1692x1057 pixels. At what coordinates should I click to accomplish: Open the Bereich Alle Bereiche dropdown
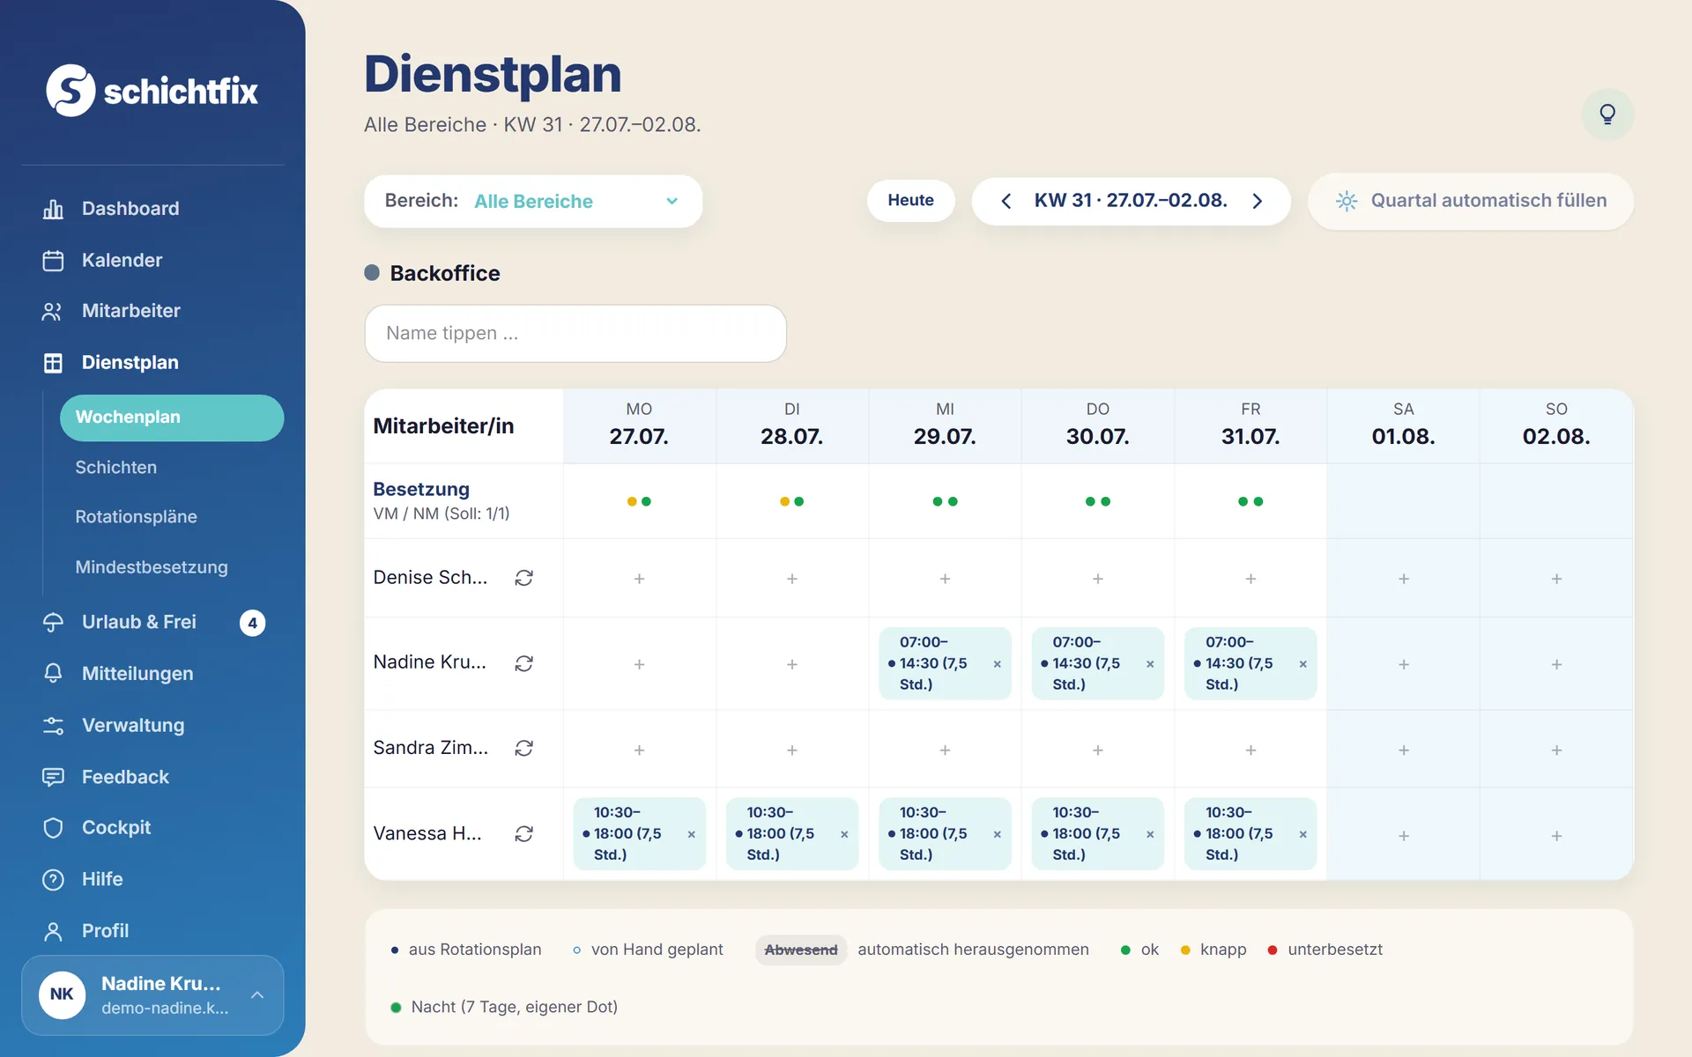pyautogui.click(x=533, y=201)
